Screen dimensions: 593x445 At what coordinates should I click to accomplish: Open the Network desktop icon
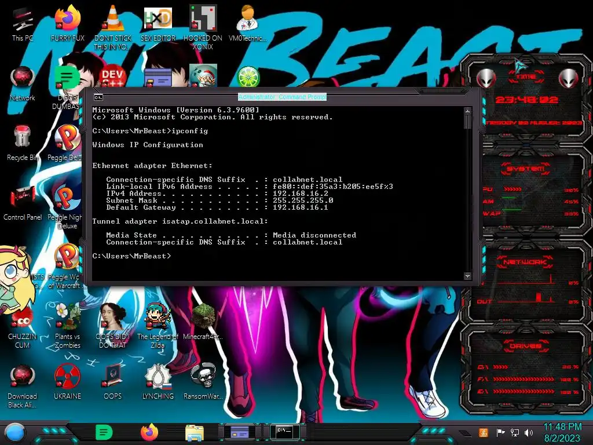pyautogui.click(x=23, y=83)
